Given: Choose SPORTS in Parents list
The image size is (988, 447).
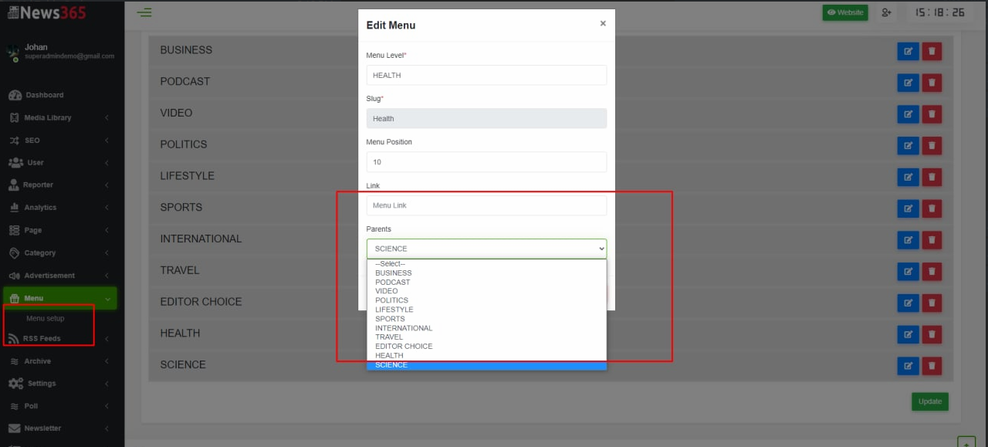Looking at the screenshot, I should tap(486, 319).
